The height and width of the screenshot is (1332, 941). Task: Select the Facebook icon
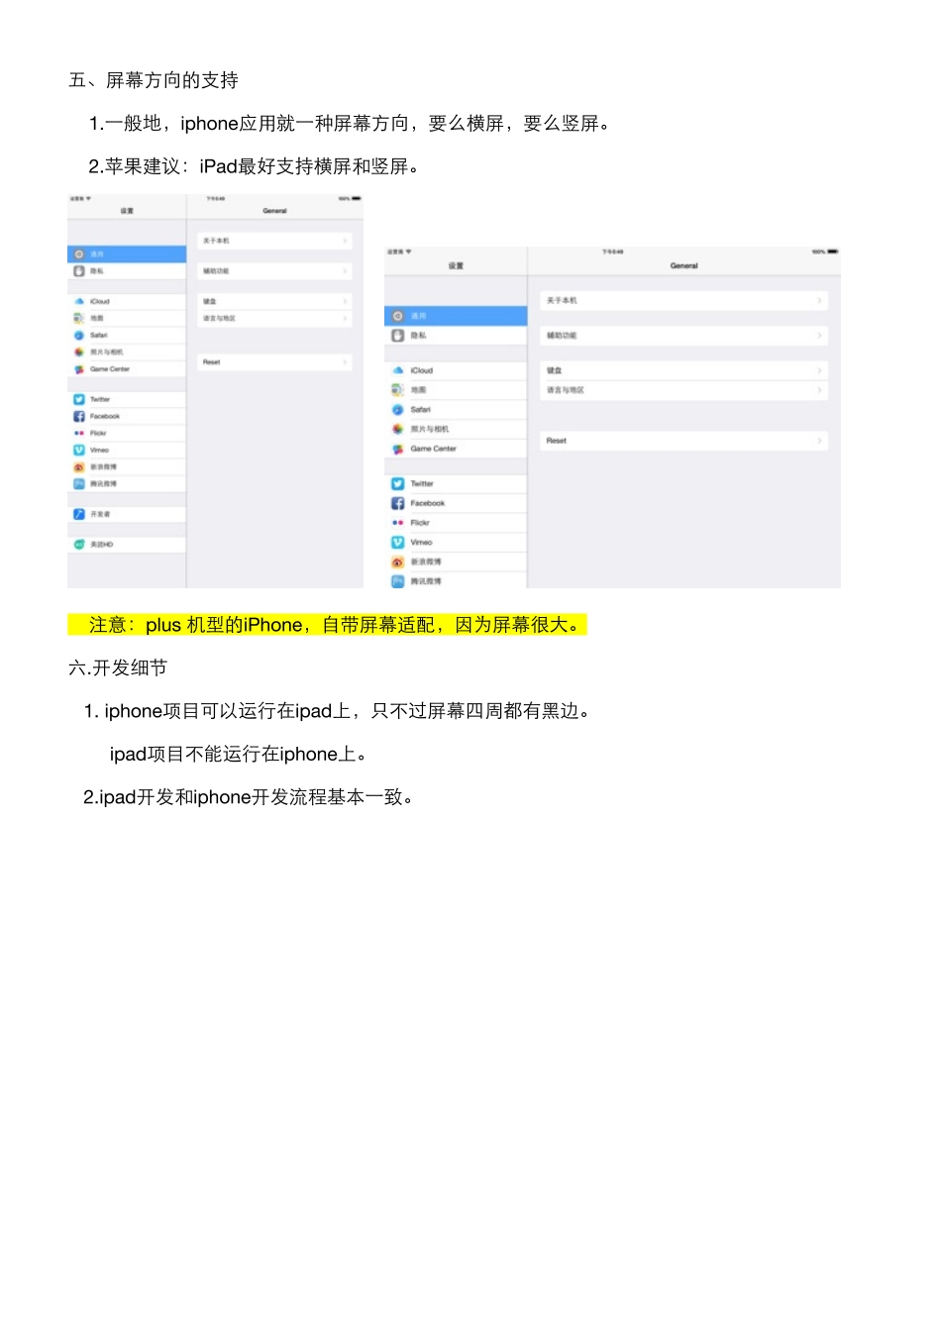tap(79, 416)
